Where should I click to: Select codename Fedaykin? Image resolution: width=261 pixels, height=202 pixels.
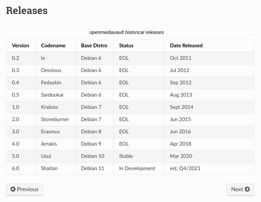point(51,83)
